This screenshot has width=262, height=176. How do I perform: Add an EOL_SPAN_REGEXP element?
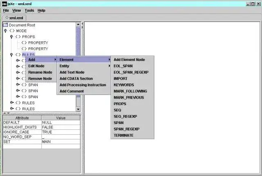click(132, 72)
